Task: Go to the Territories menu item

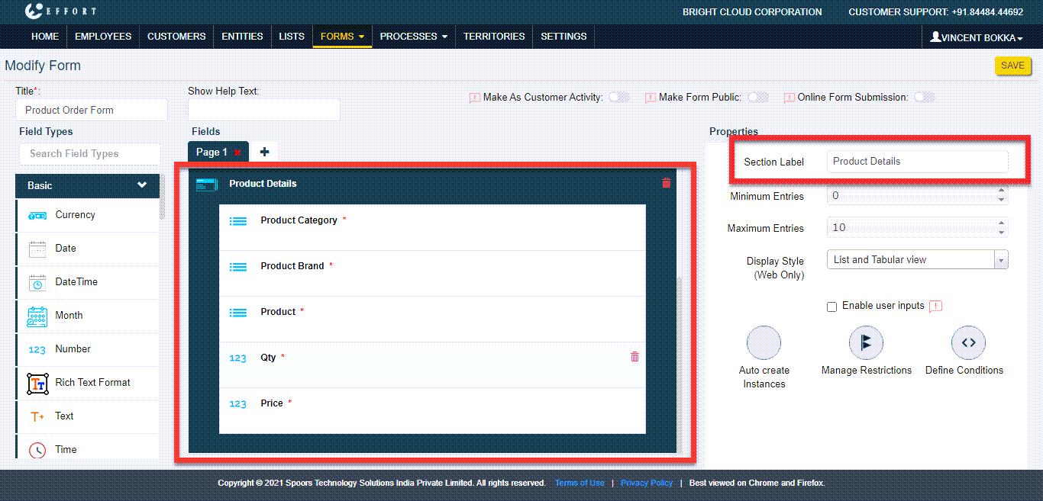Action: tap(494, 36)
